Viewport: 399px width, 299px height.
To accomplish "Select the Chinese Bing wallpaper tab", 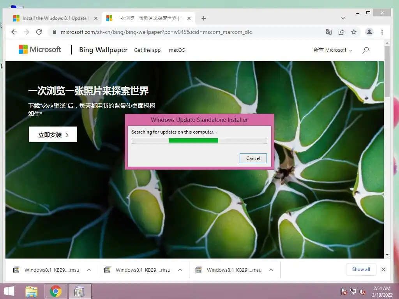I will point(146,18).
